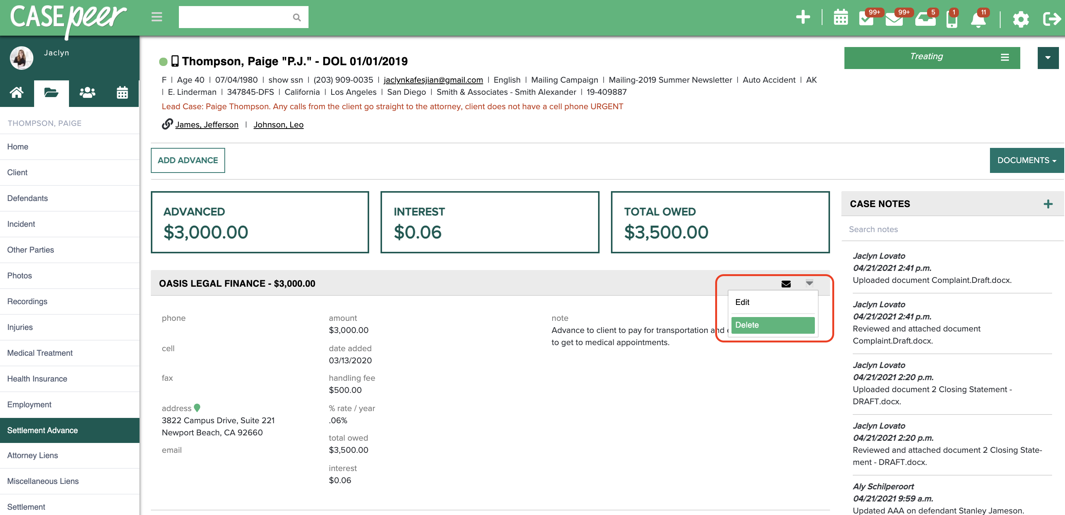Screen dimensions: 1065x515
Task: Click the ADD ADVANCE button
Action: click(187, 160)
